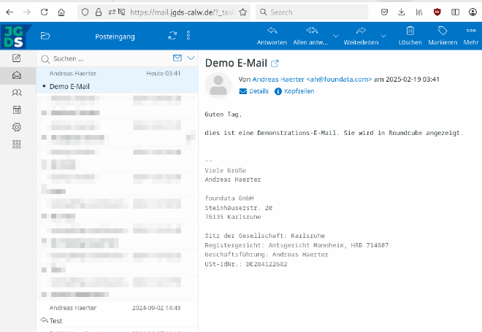Click the crossed-out permission blocked icon
Image resolution: width=482 pixels, height=332 pixels.
[122, 12]
